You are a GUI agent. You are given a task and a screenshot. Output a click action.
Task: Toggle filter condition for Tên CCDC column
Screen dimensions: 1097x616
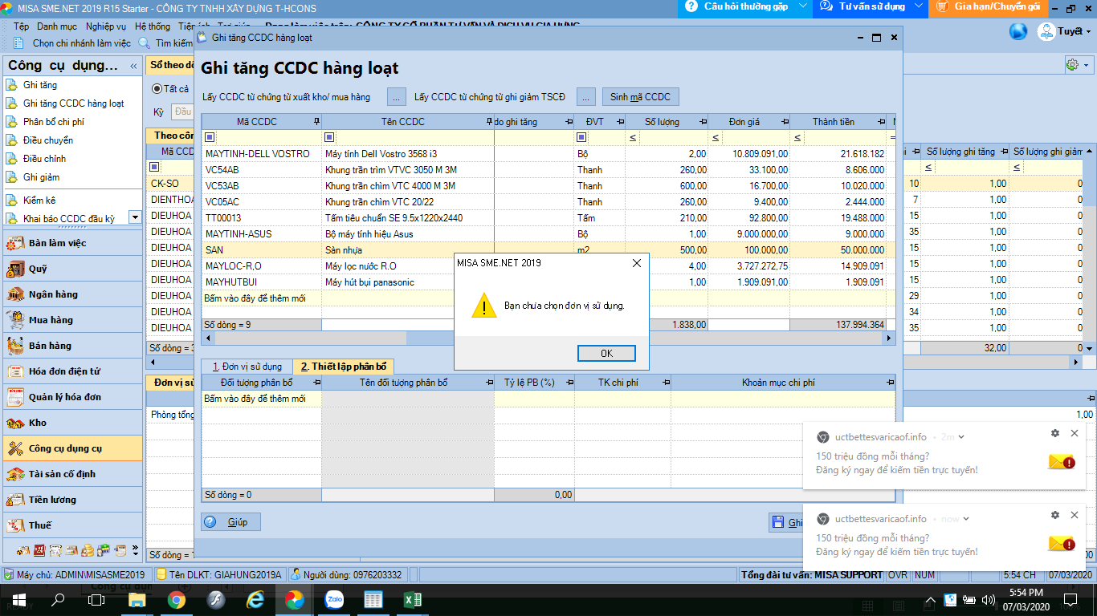point(328,137)
